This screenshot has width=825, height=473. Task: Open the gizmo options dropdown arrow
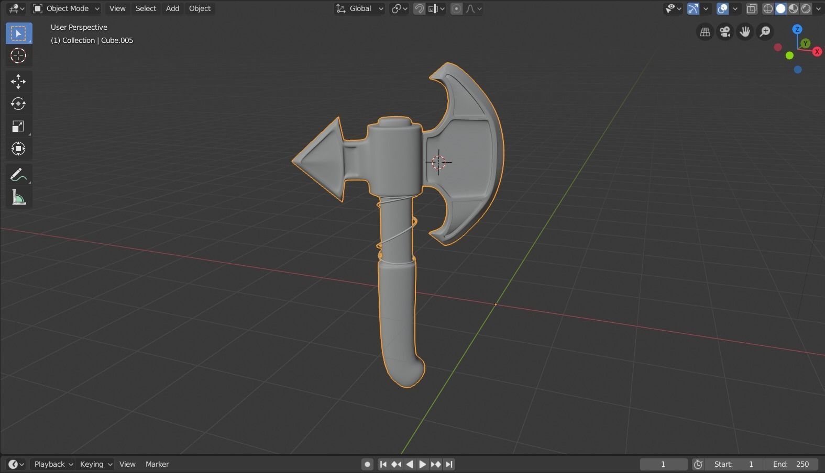coord(706,8)
